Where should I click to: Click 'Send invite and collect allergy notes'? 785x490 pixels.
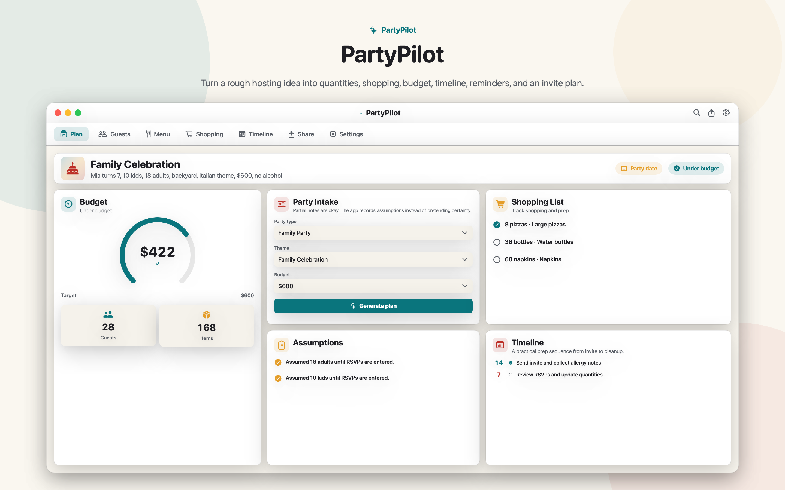558,363
